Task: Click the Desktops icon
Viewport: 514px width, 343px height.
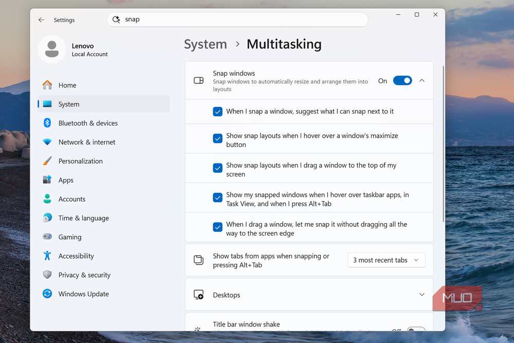Action: click(x=198, y=295)
